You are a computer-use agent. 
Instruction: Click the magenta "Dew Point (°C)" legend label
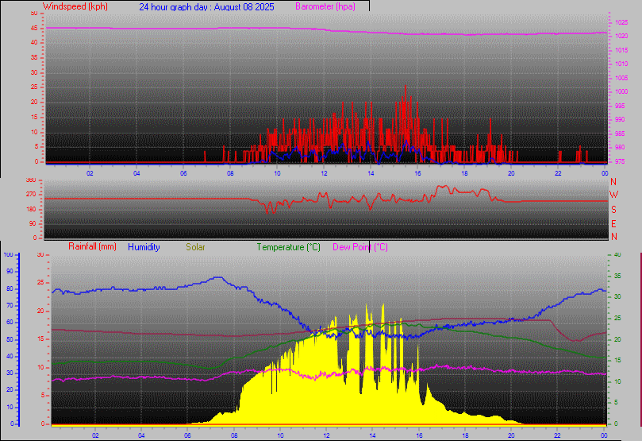360,247
